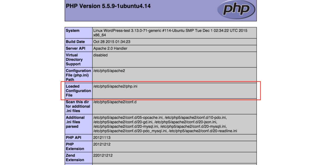The height and width of the screenshot is (165, 317).
Task: Click the PHP logo image
Action: [x=236, y=9]
